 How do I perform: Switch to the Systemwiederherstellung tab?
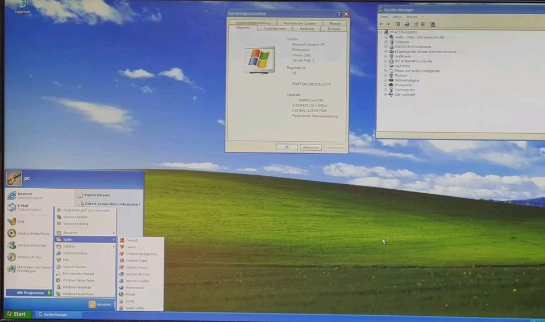pyautogui.click(x=253, y=23)
